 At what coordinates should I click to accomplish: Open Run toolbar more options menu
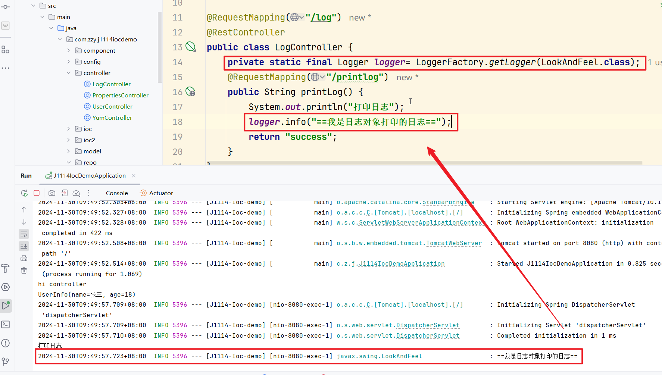pos(88,193)
